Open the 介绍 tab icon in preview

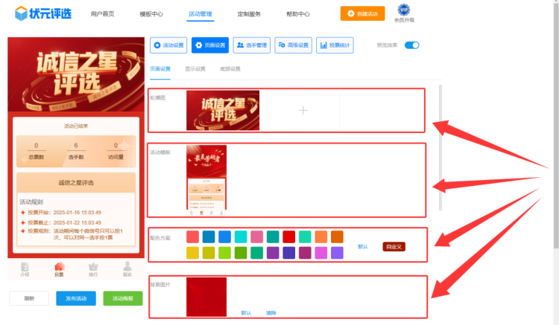tap(25, 268)
